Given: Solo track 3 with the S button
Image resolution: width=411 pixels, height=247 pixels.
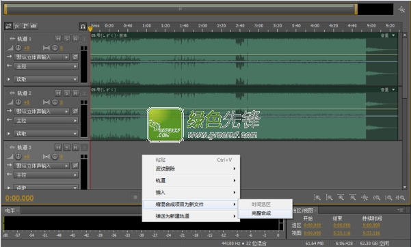Looking at the screenshot, I should tap(66, 147).
